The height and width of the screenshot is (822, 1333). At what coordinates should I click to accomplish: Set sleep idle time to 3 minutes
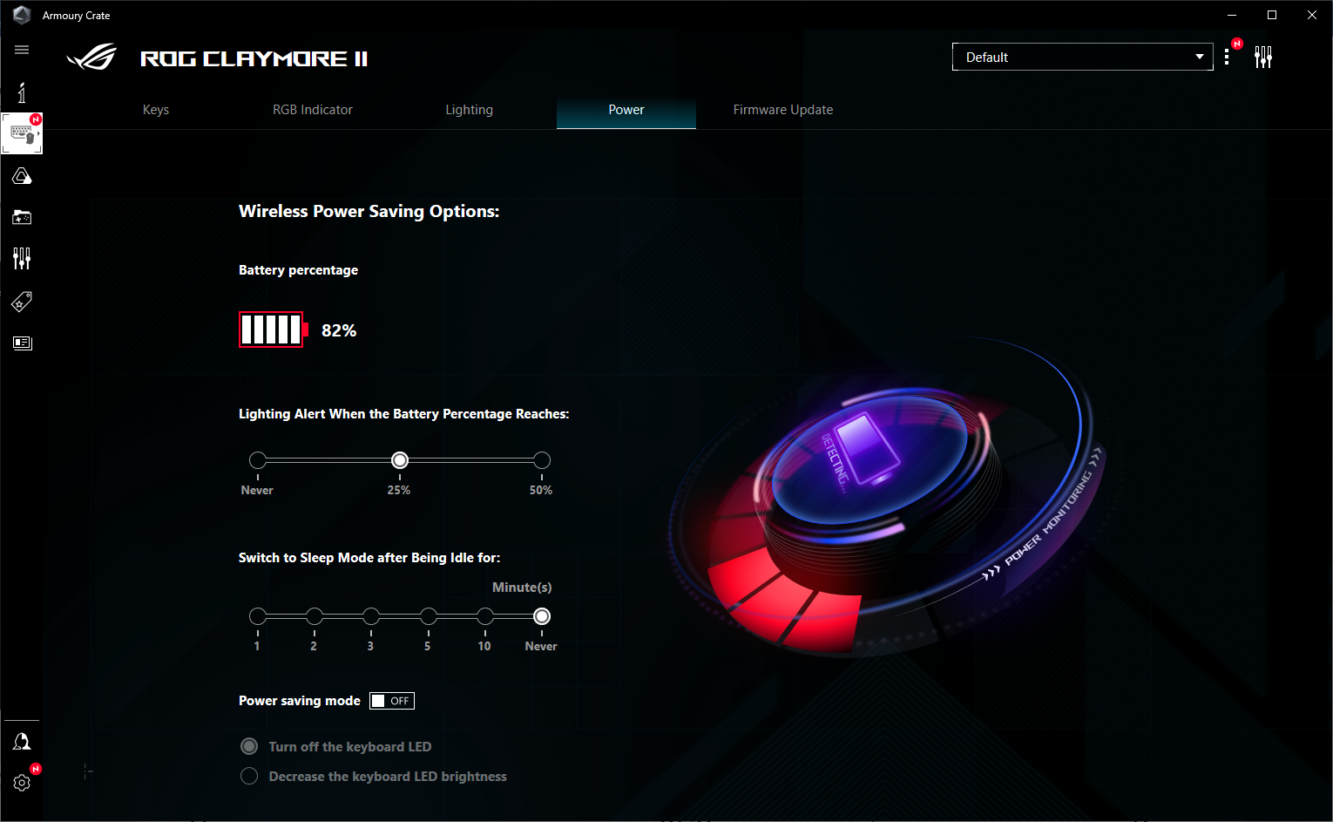coord(371,616)
